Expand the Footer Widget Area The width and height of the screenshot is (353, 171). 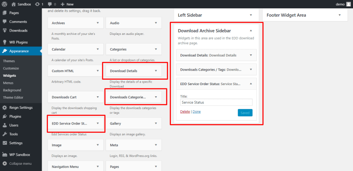pyautogui.click(x=340, y=15)
